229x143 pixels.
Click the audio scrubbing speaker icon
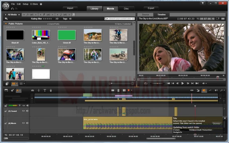pos(216,90)
